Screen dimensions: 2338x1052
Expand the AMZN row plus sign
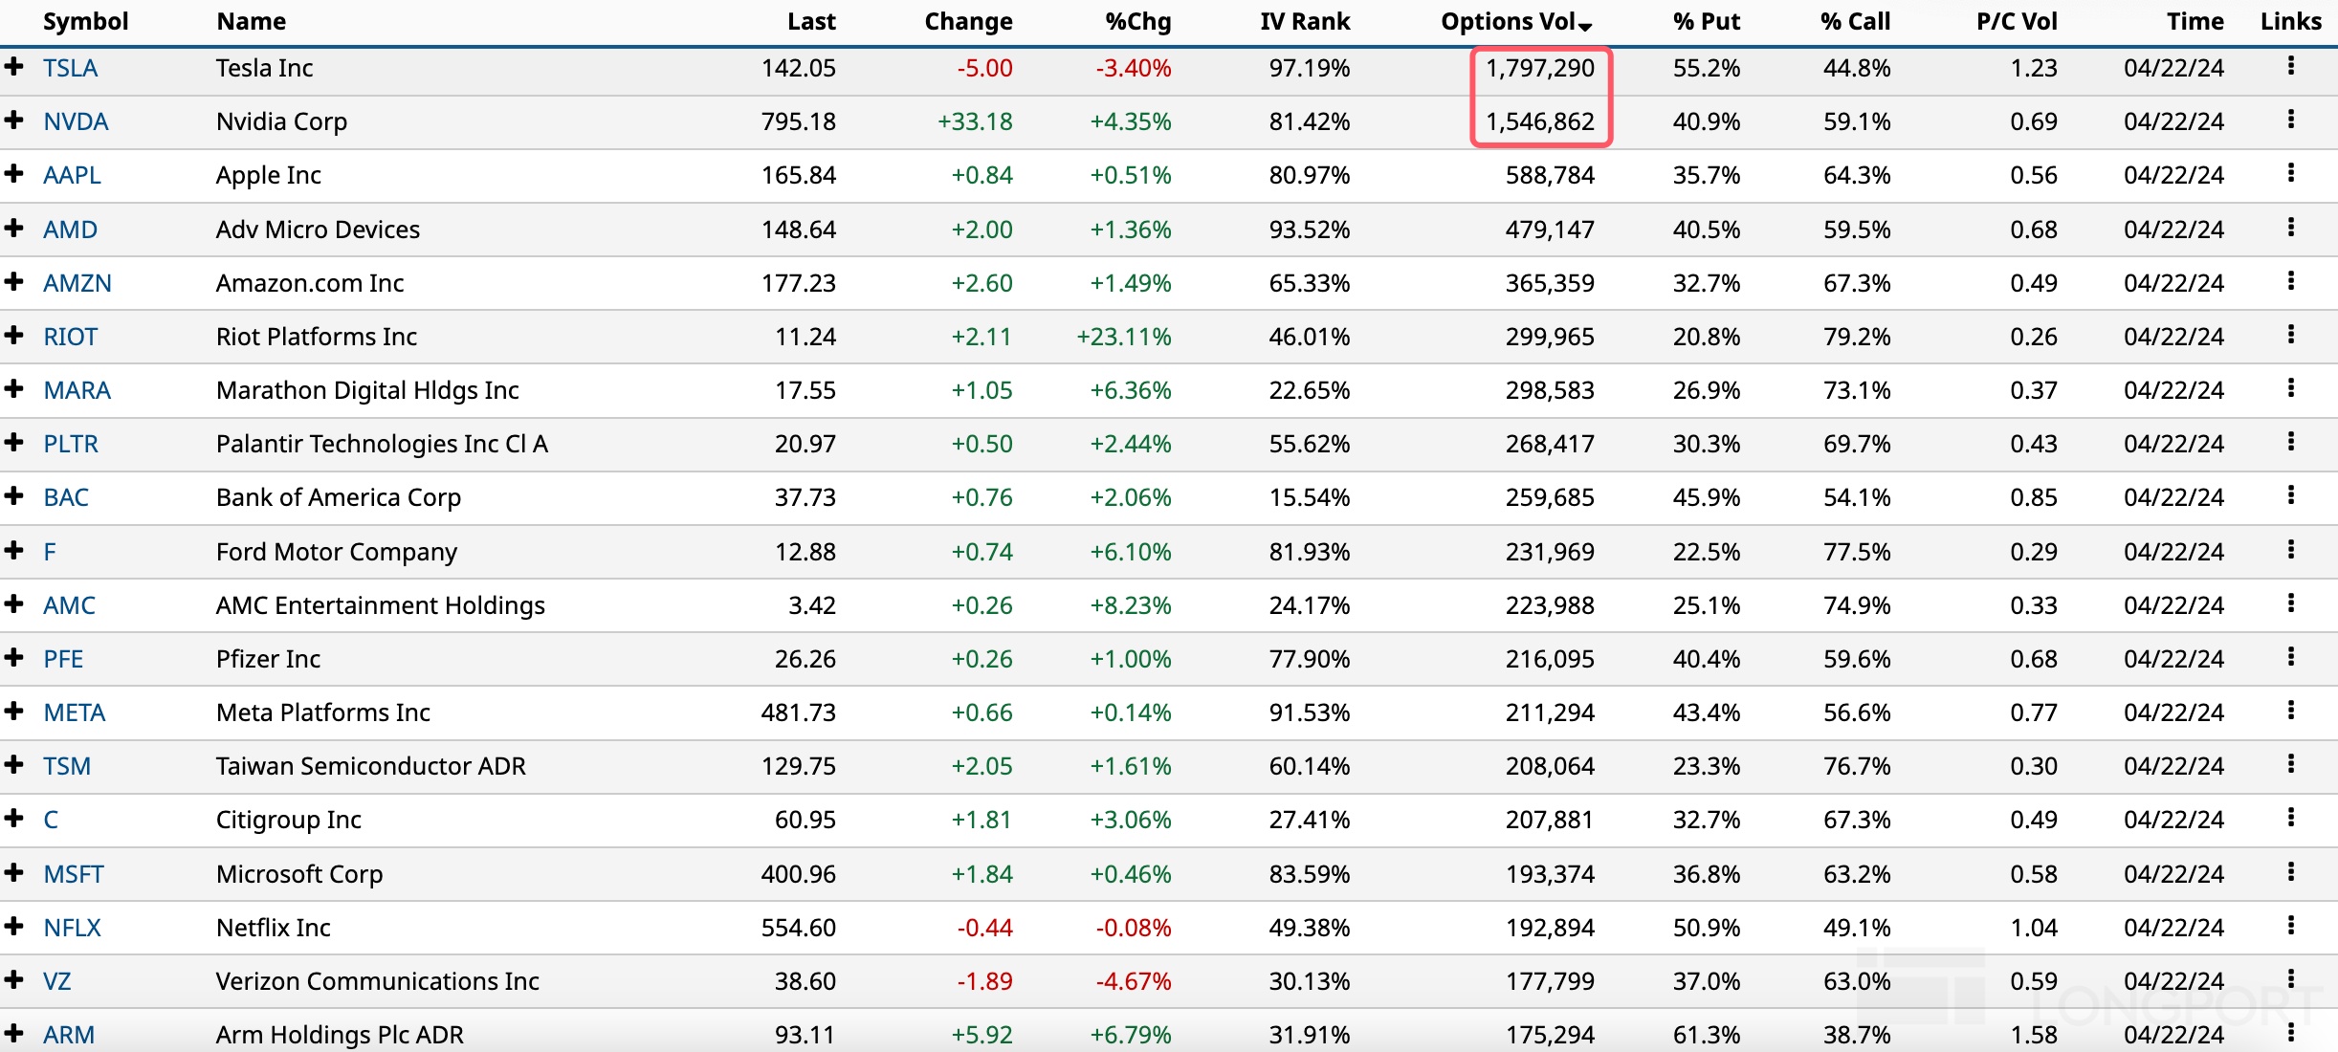(x=14, y=281)
